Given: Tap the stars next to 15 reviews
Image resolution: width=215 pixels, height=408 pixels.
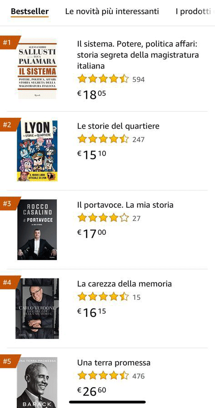Looking at the screenshot, I should coord(103,297).
